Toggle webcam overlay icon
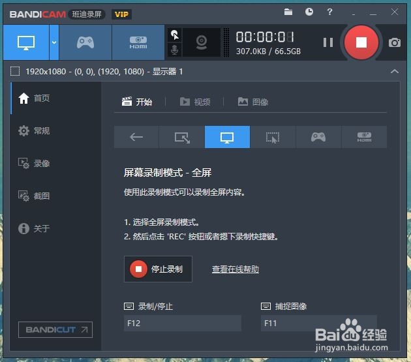Screen dimensions: 411x362 click(x=202, y=42)
